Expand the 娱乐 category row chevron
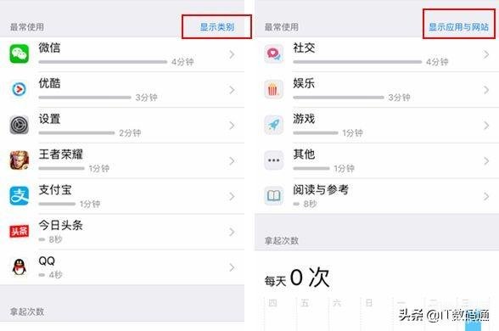This screenshot has height=331, width=499. (486, 90)
